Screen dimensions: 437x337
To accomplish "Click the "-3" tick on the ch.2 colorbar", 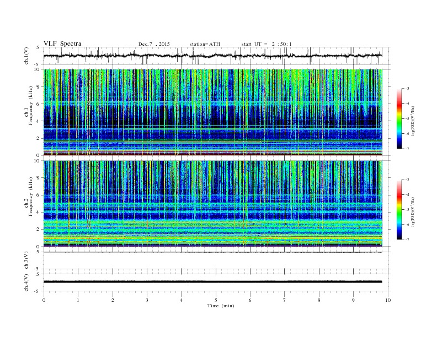I will coord(407,180).
